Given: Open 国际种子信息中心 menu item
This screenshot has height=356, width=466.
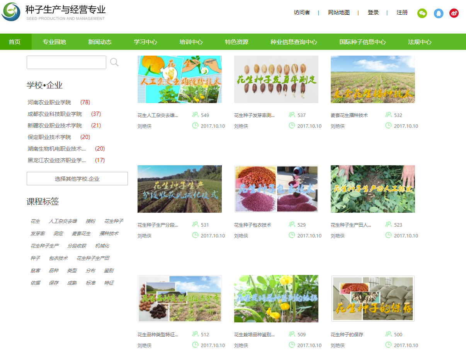Looking at the screenshot, I should coord(362,42).
